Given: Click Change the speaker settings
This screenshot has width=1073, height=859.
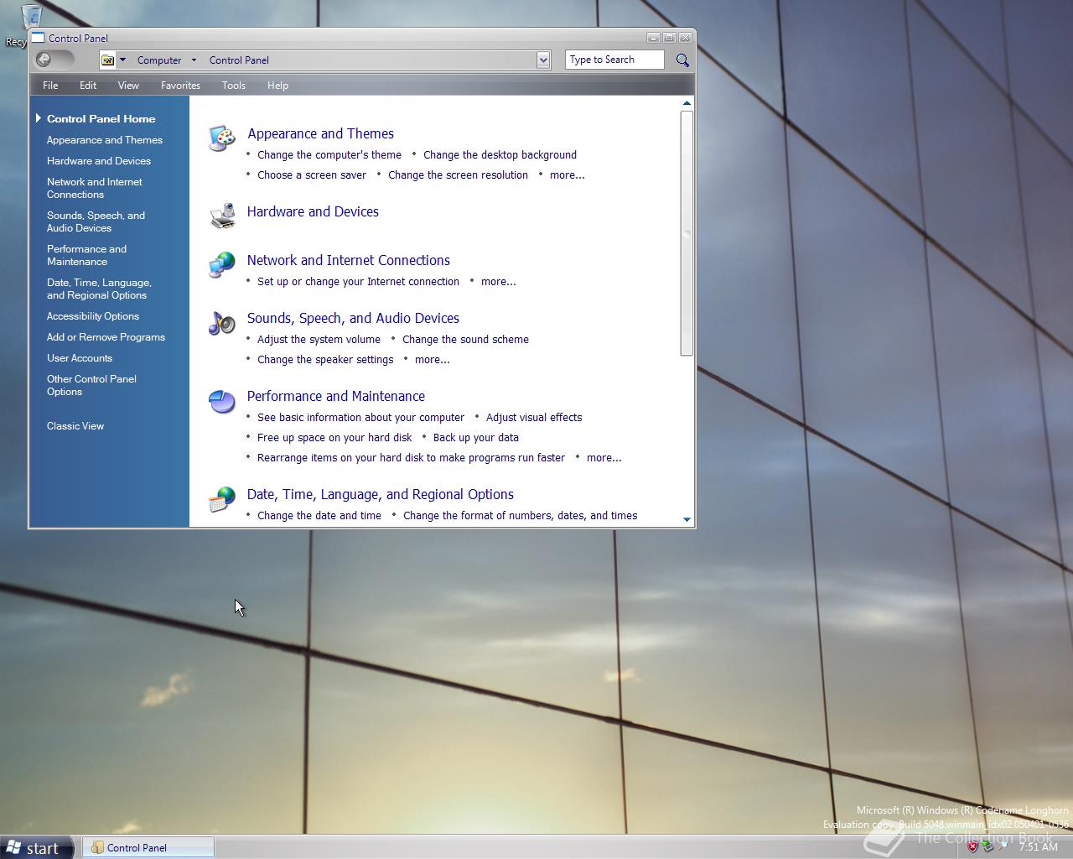Looking at the screenshot, I should click(325, 360).
